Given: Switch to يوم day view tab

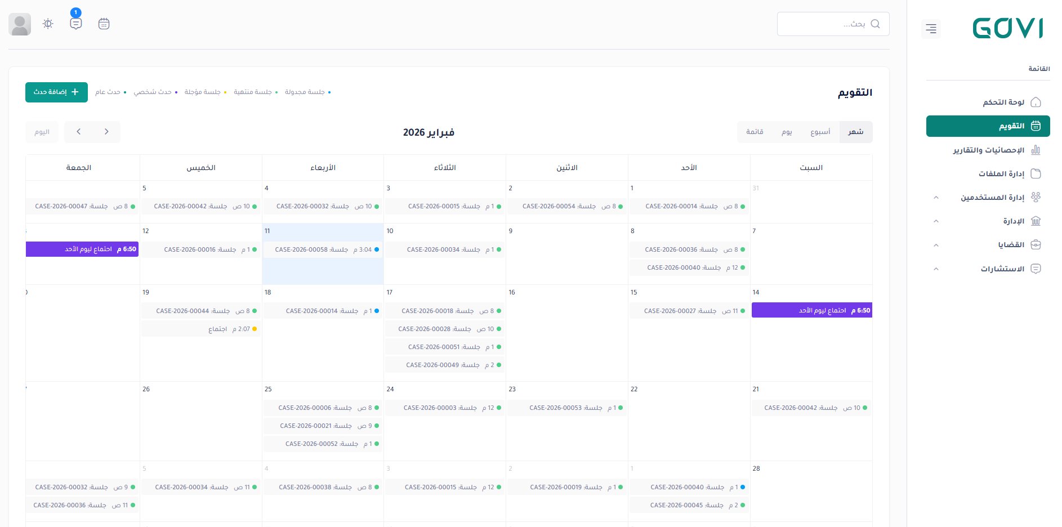Looking at the screenshot, I should pos(787,132).
